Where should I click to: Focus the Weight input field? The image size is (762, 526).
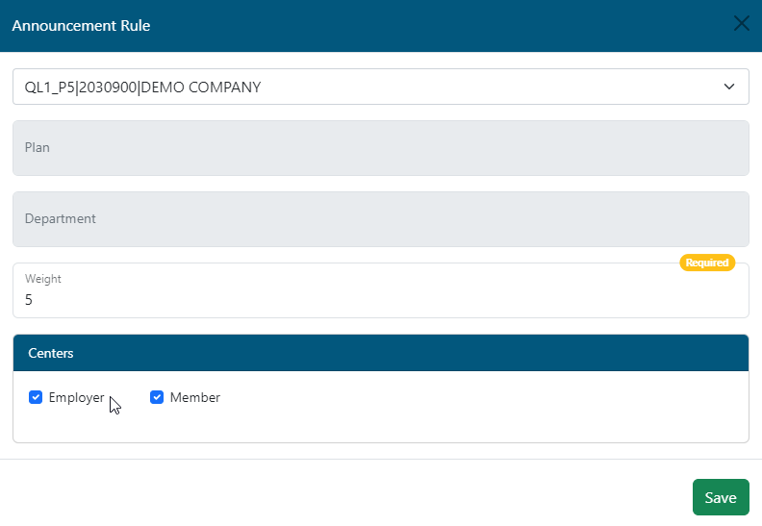click(380, 290)
